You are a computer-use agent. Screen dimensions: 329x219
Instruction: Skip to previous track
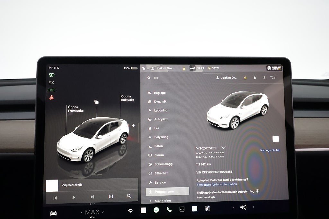(55, 198)
